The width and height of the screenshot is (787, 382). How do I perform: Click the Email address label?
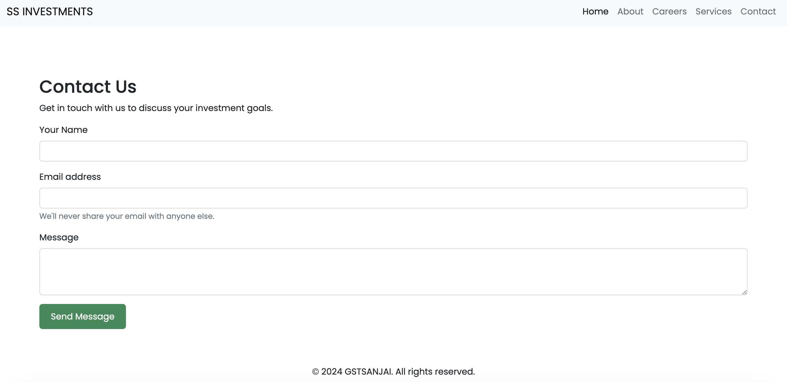click(70, 177)
